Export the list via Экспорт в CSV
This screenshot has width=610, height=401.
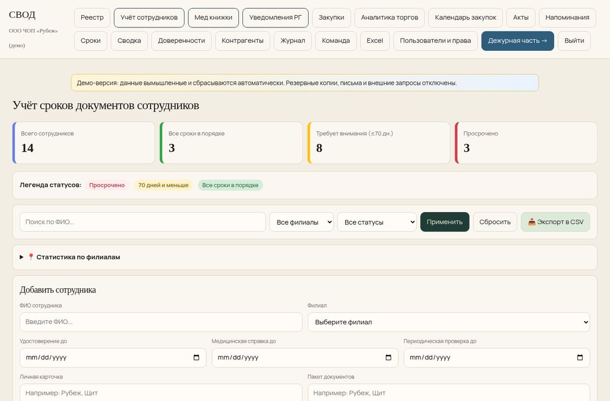click(x=556, y=222)
